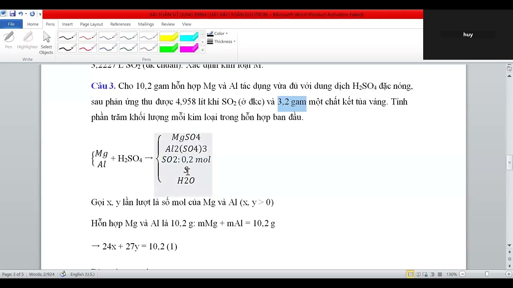Jump to previous page with double-up arrow
This screenshot has height=288, width=513.
pyautogui.click(x=509, y=253)
